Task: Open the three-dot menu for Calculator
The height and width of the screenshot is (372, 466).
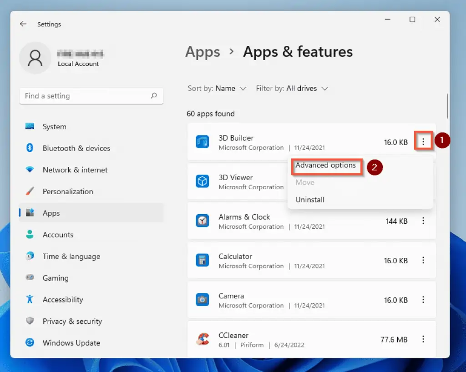Action: tap(424, 260)
